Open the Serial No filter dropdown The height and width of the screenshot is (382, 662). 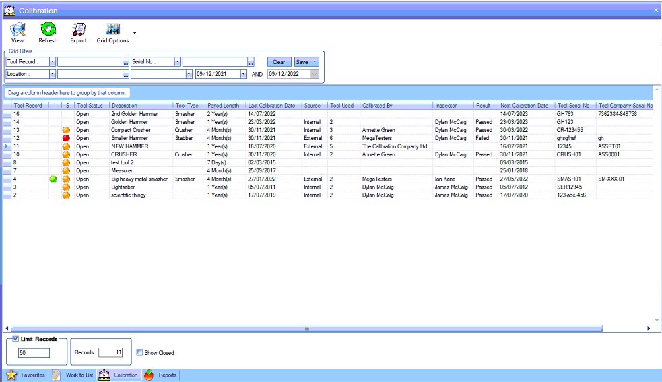pyautogui.click(x=178, y=62)
